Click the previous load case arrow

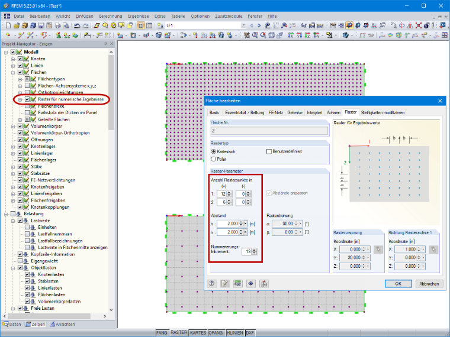tap(252, 25)
